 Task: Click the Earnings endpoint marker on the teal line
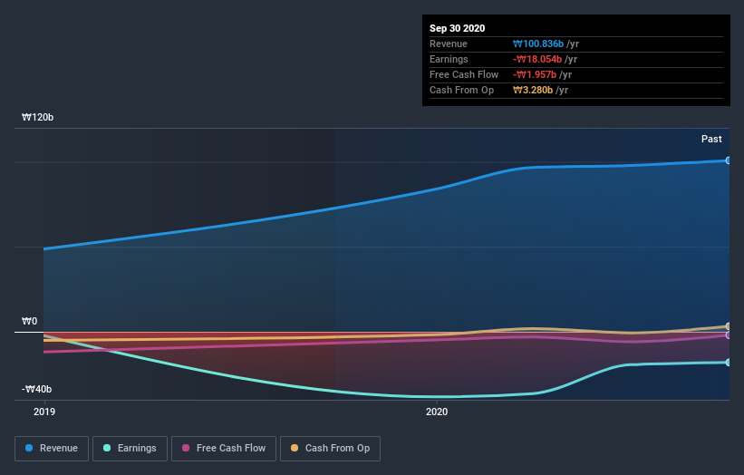tap(728, 363)
